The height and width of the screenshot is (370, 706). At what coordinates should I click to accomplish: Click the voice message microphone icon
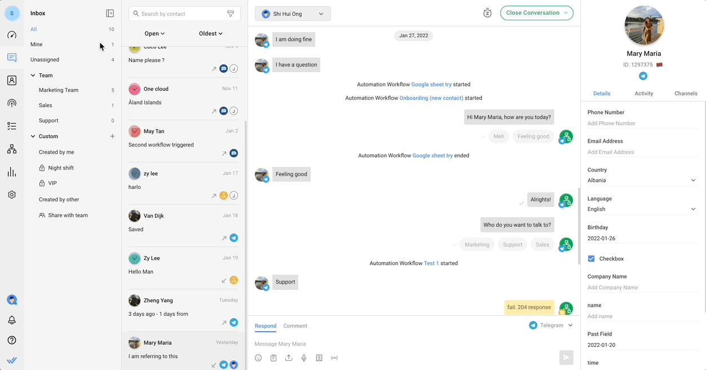[x=304, y=358]
